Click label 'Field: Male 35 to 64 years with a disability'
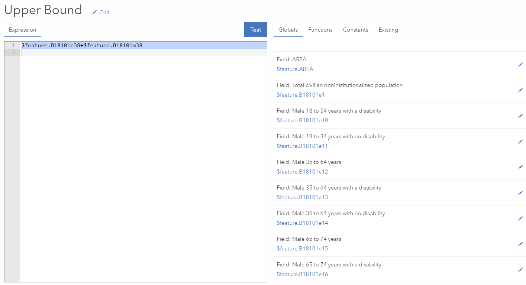This screenshot has width=526, height=285. click(x=329, y=188)
